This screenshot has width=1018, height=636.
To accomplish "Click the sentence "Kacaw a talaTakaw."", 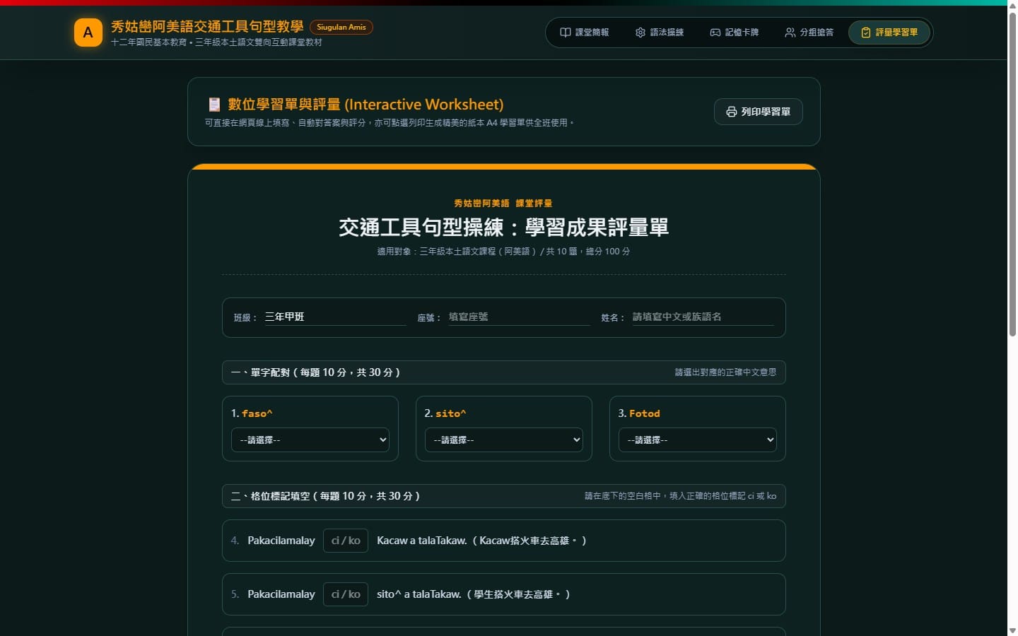I will coord(422,541).
